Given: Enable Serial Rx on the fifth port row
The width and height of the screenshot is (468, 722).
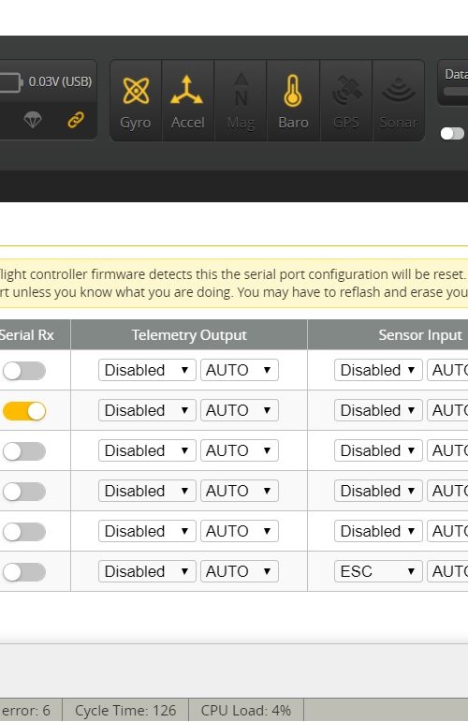Looking at the screenshot, I should (24, 532).
